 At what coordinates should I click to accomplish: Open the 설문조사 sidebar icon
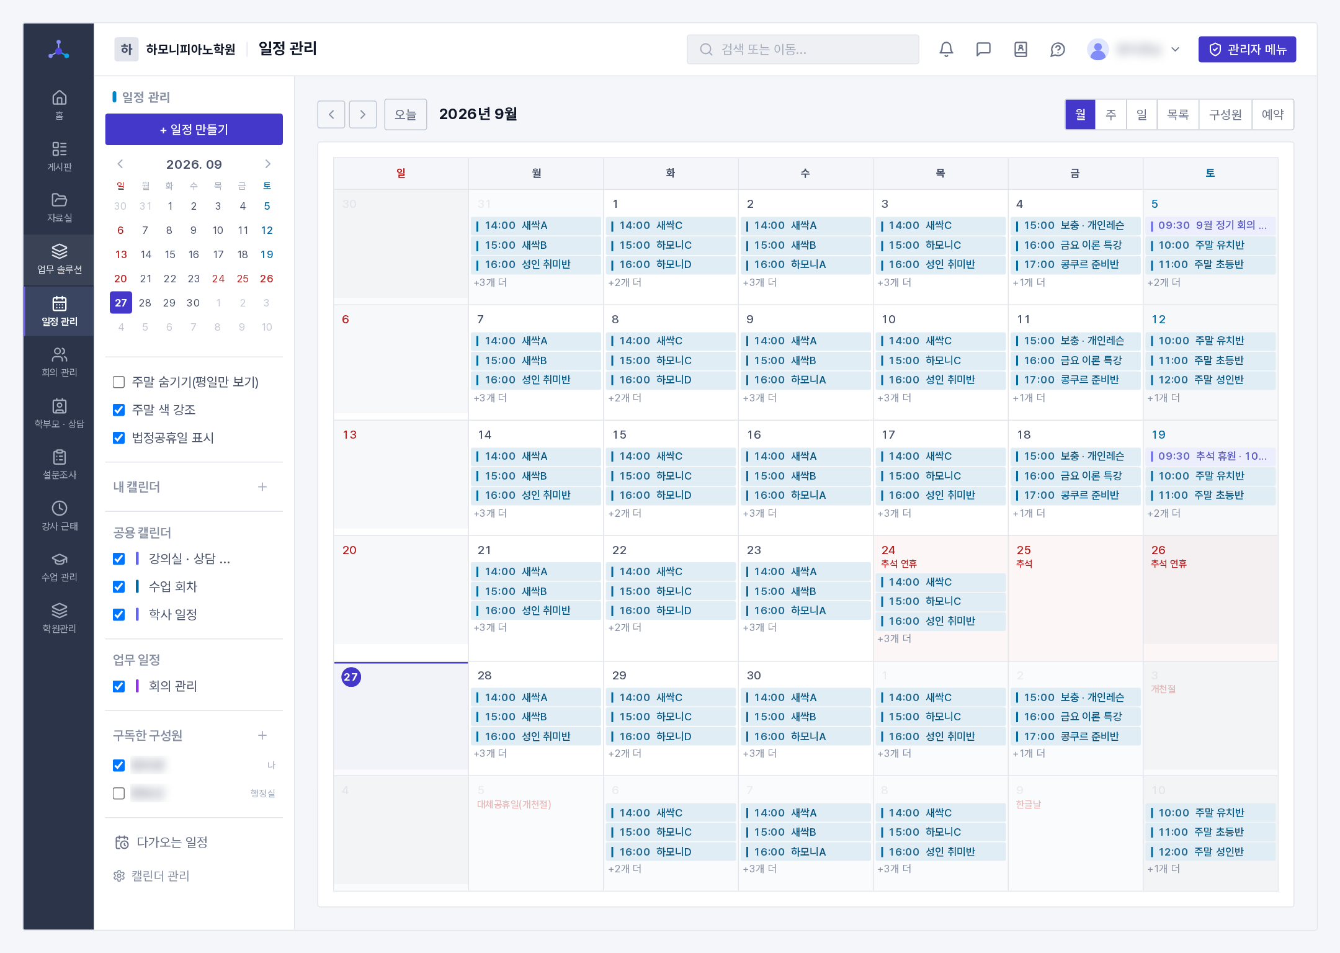point(59,464)
